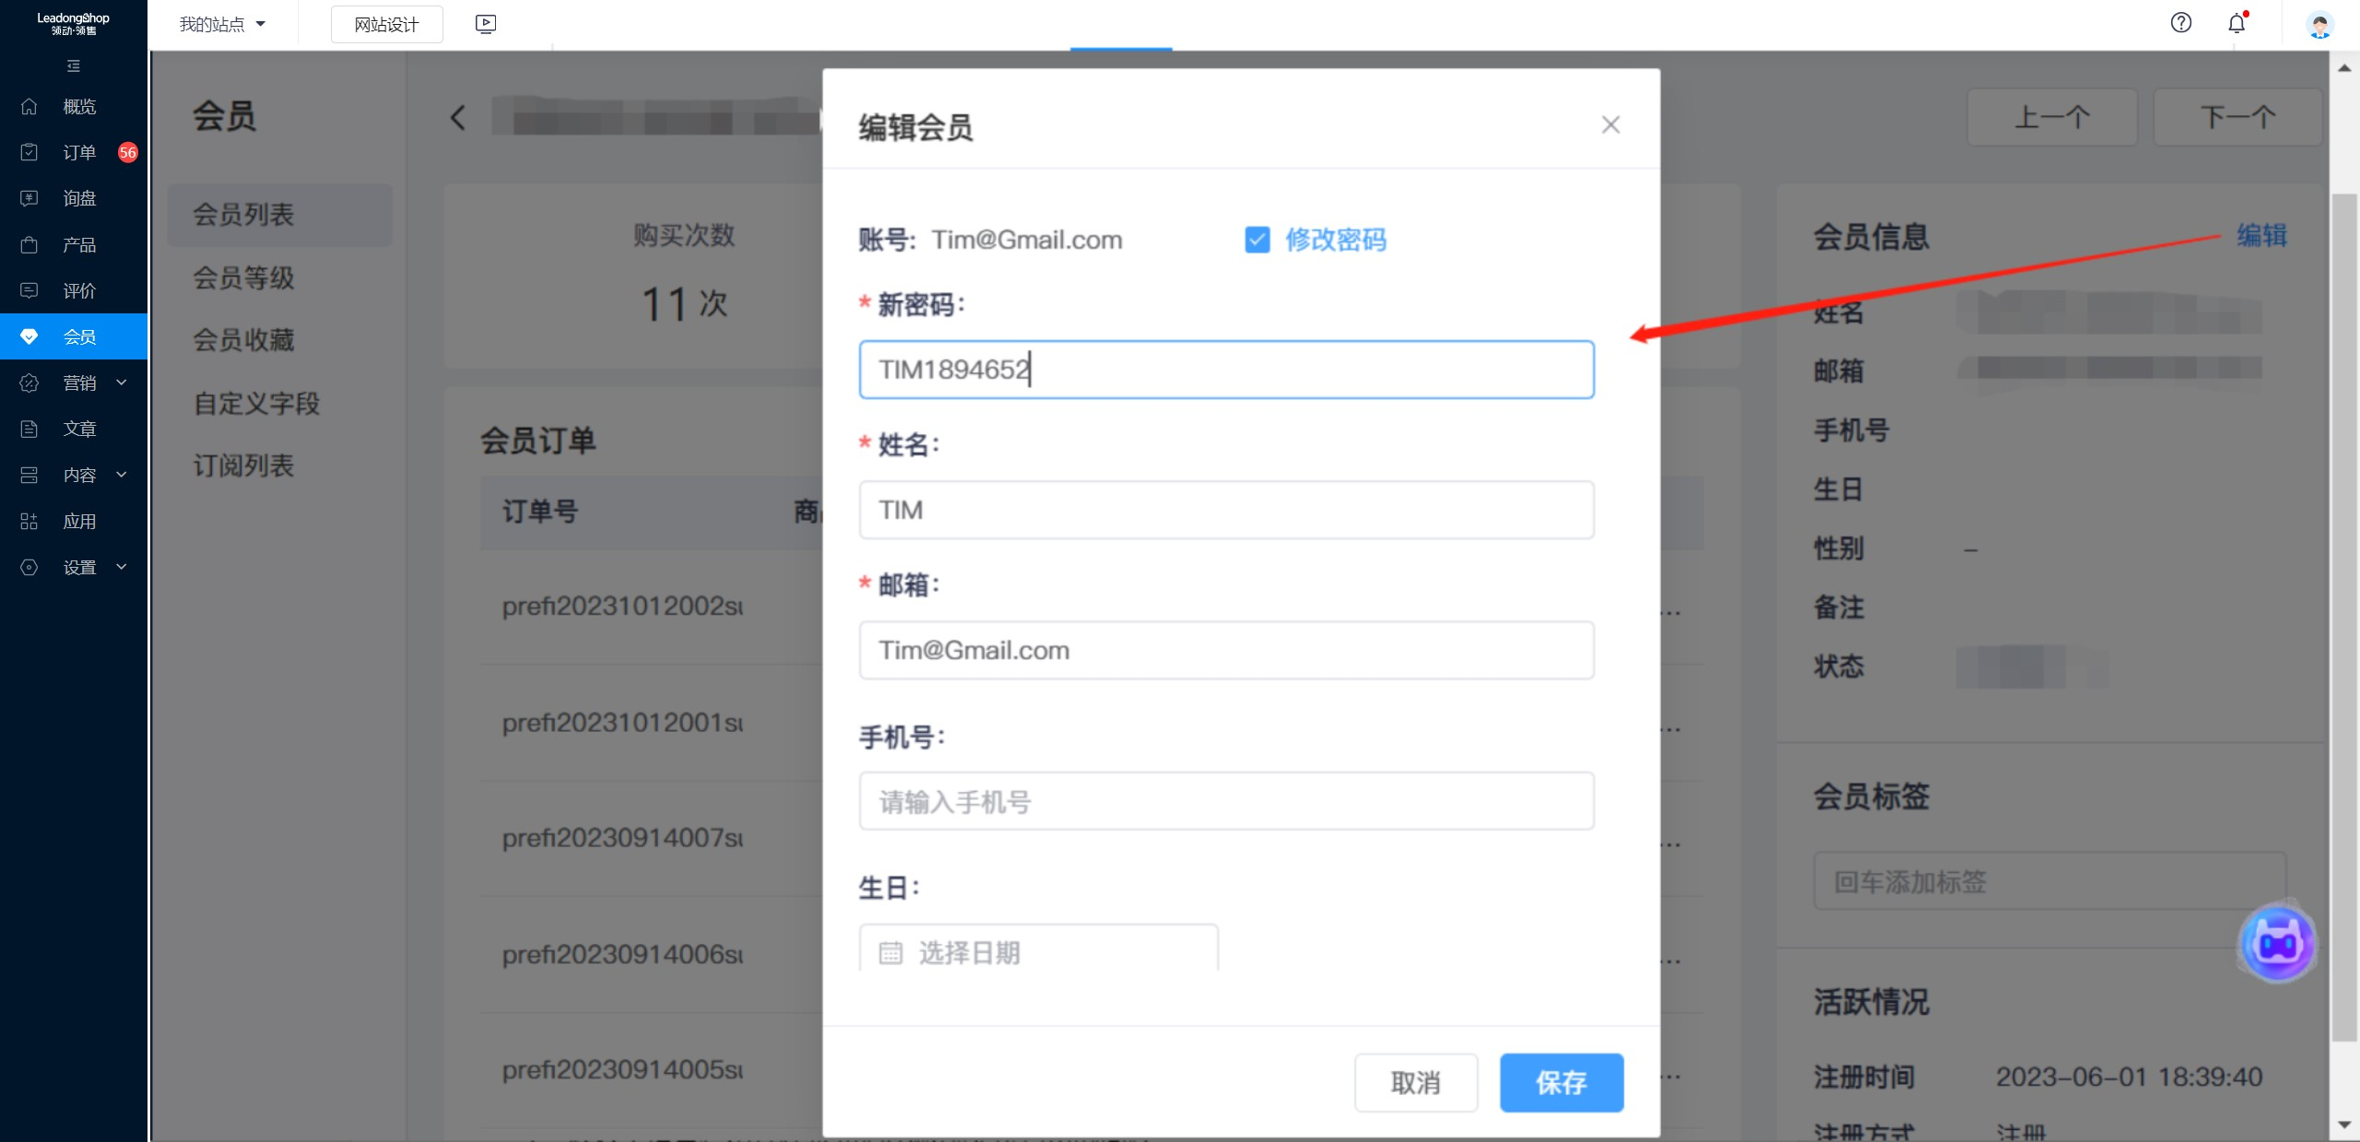Click the 手机号 input field

pyautogui.click(x=1226, y=801)
